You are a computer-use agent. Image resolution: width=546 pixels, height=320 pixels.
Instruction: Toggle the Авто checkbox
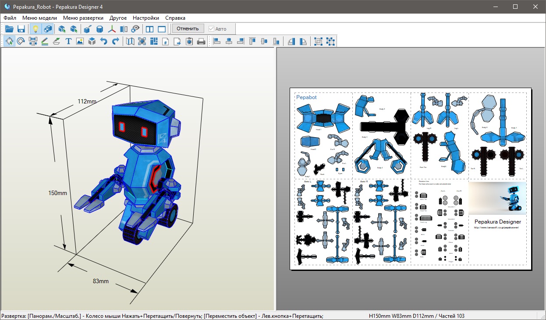(x=212, y=29)
